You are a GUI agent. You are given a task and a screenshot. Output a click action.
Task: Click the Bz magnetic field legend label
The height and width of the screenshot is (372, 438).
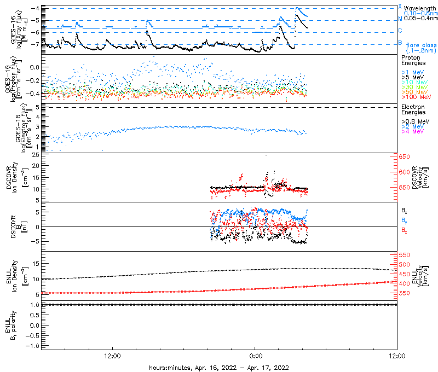(404, 230)
